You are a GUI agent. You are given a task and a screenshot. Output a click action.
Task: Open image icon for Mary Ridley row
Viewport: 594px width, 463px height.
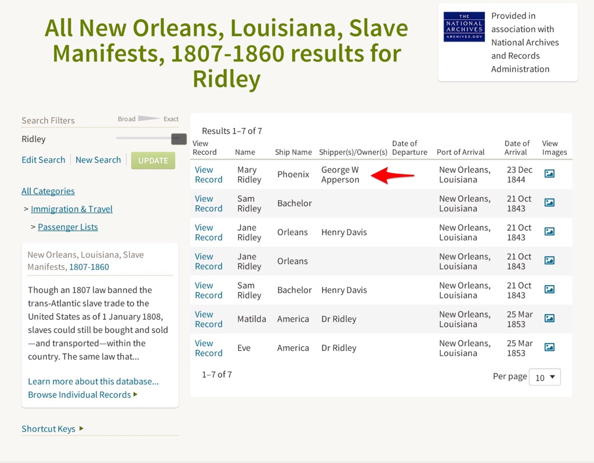point(549,174)
